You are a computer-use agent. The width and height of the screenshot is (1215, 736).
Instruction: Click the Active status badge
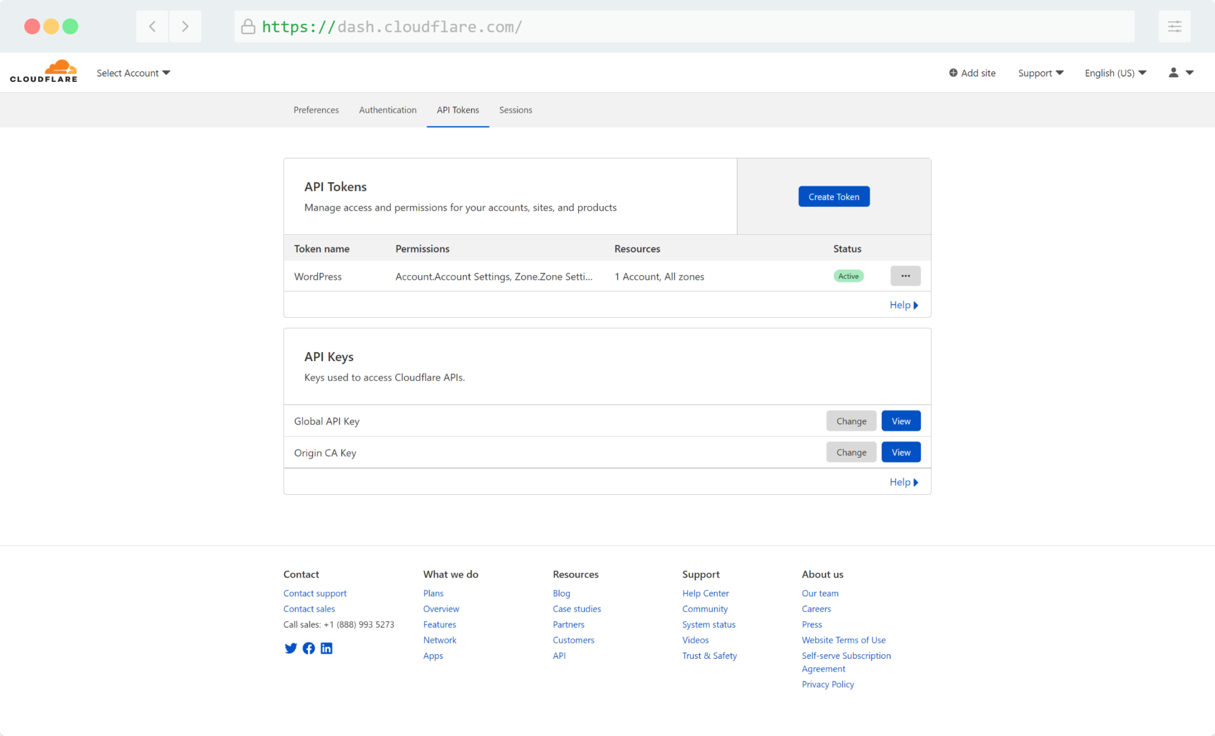(x=848, y=276)
